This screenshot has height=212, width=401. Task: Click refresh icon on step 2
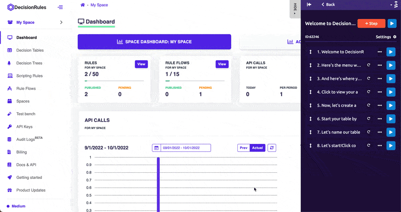368,65
